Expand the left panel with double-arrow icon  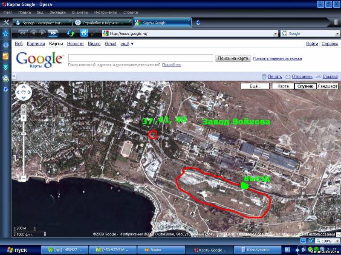tap(14, 76)
